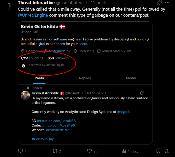This screenshot has width=175, height=157.
Task: Click the #PortfolioDay hashtag
Action: [x=43, y=139]
